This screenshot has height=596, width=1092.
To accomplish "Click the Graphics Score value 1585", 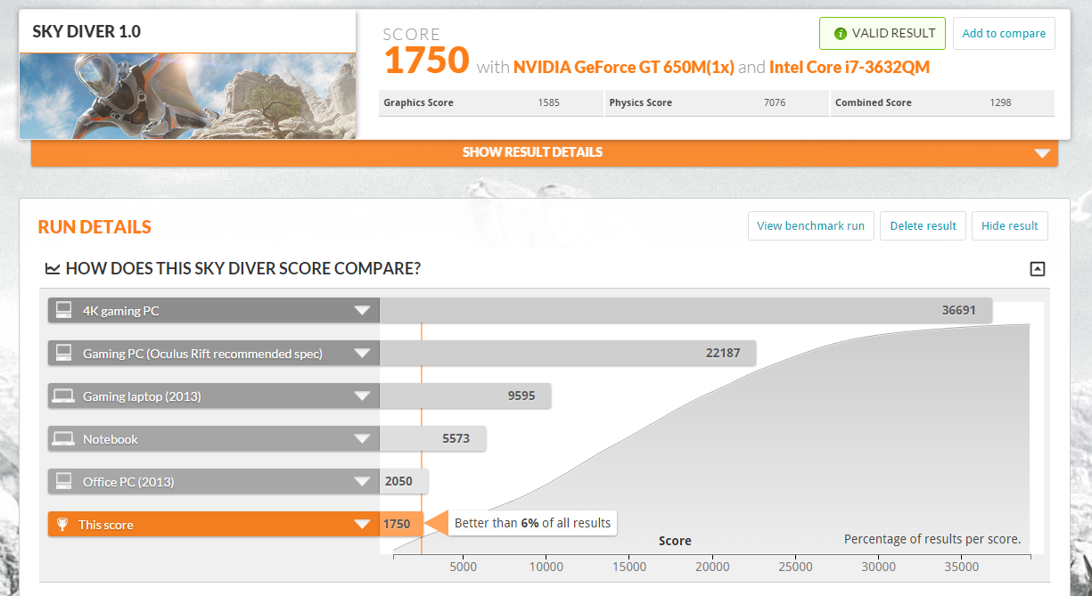I will pos(549,103).
